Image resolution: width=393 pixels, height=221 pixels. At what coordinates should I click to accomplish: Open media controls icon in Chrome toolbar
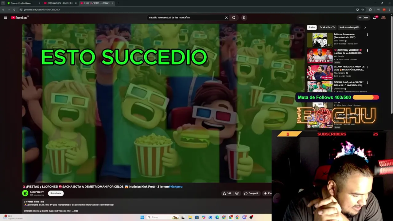click(378, 10)
